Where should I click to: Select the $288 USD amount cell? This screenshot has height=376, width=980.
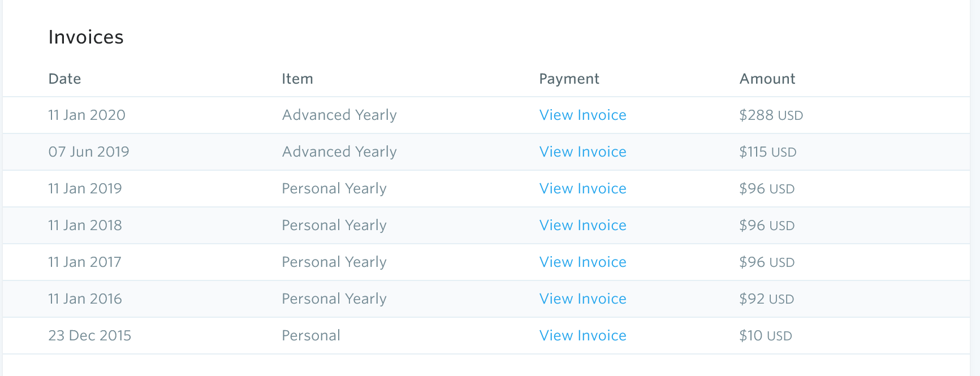[771, 115]
